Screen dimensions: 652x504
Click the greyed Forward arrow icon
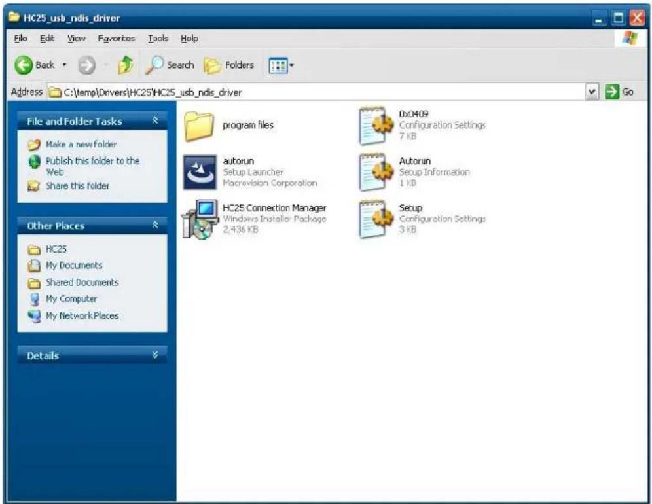[86, 65]
